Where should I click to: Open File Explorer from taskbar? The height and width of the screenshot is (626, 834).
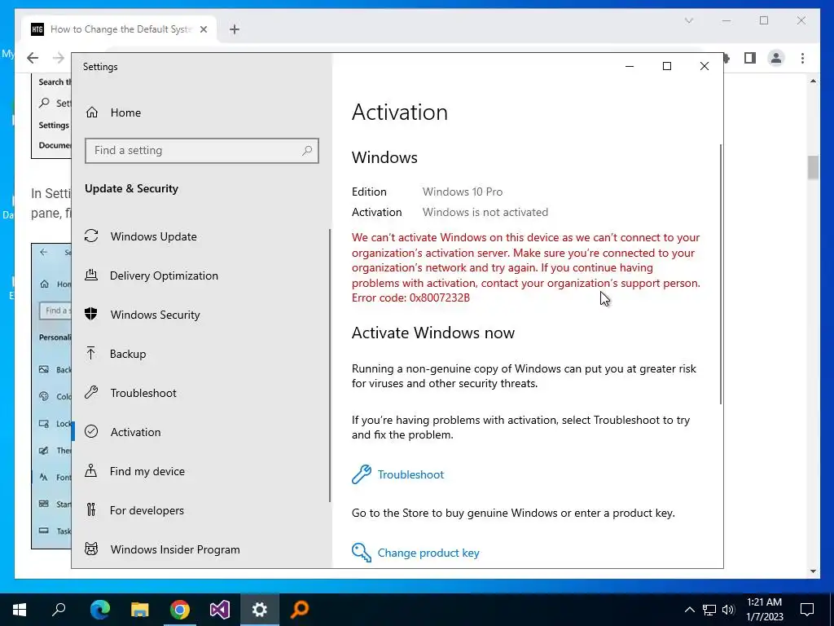point(140,610)
